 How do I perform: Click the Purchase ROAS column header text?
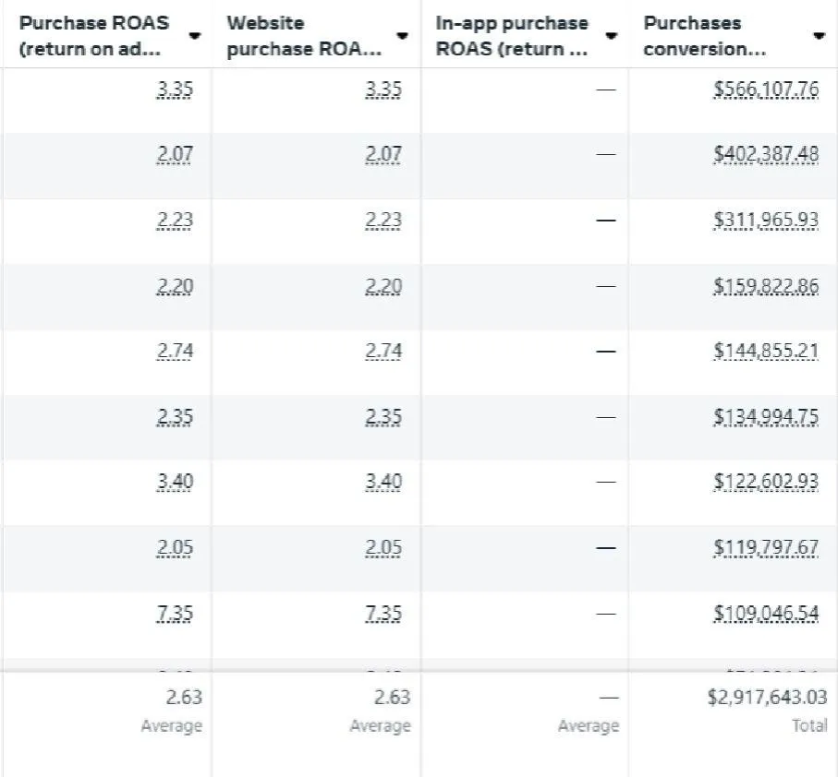94,36
